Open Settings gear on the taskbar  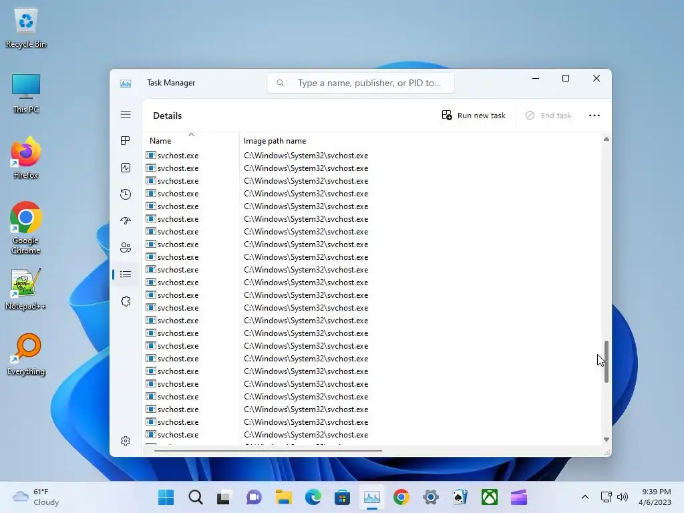click(431, 497)
